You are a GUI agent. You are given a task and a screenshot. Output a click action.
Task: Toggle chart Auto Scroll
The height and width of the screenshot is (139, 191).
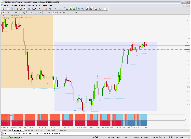pos(87,9)
